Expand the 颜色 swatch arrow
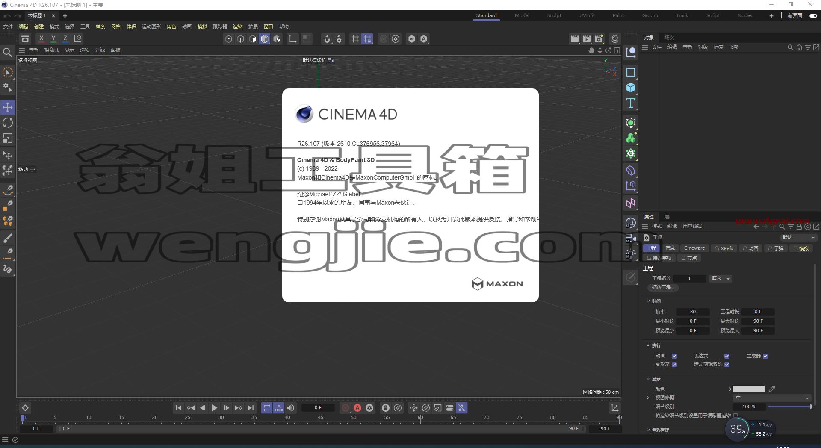Image resolution: width=821 pixels, height=448 pixels. tap(730, 389)
